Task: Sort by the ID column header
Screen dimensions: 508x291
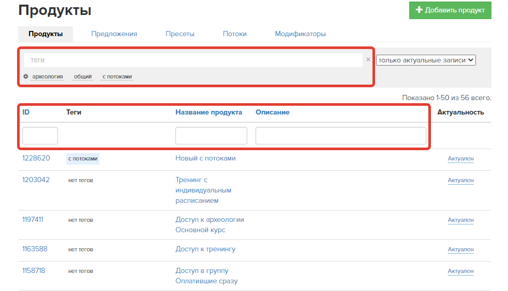Action: (26, 112)
